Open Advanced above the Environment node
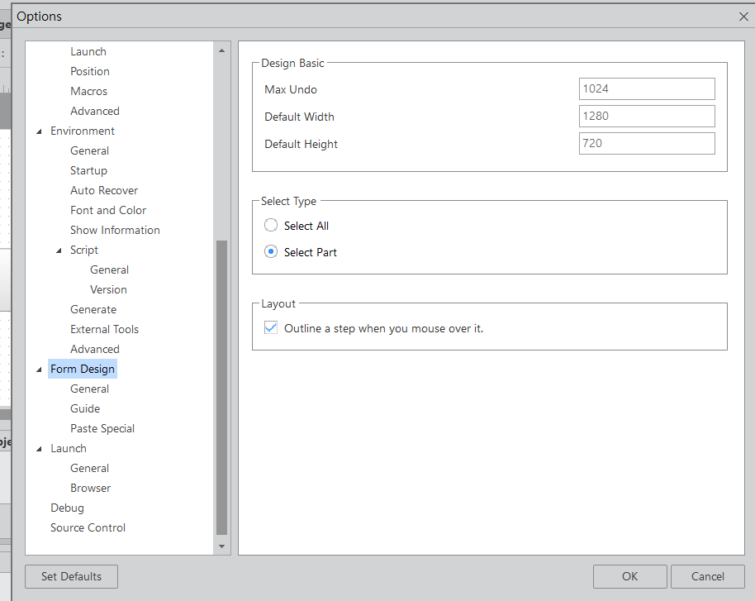The width and height of the screenshot is (755, 601). point(94,111)
